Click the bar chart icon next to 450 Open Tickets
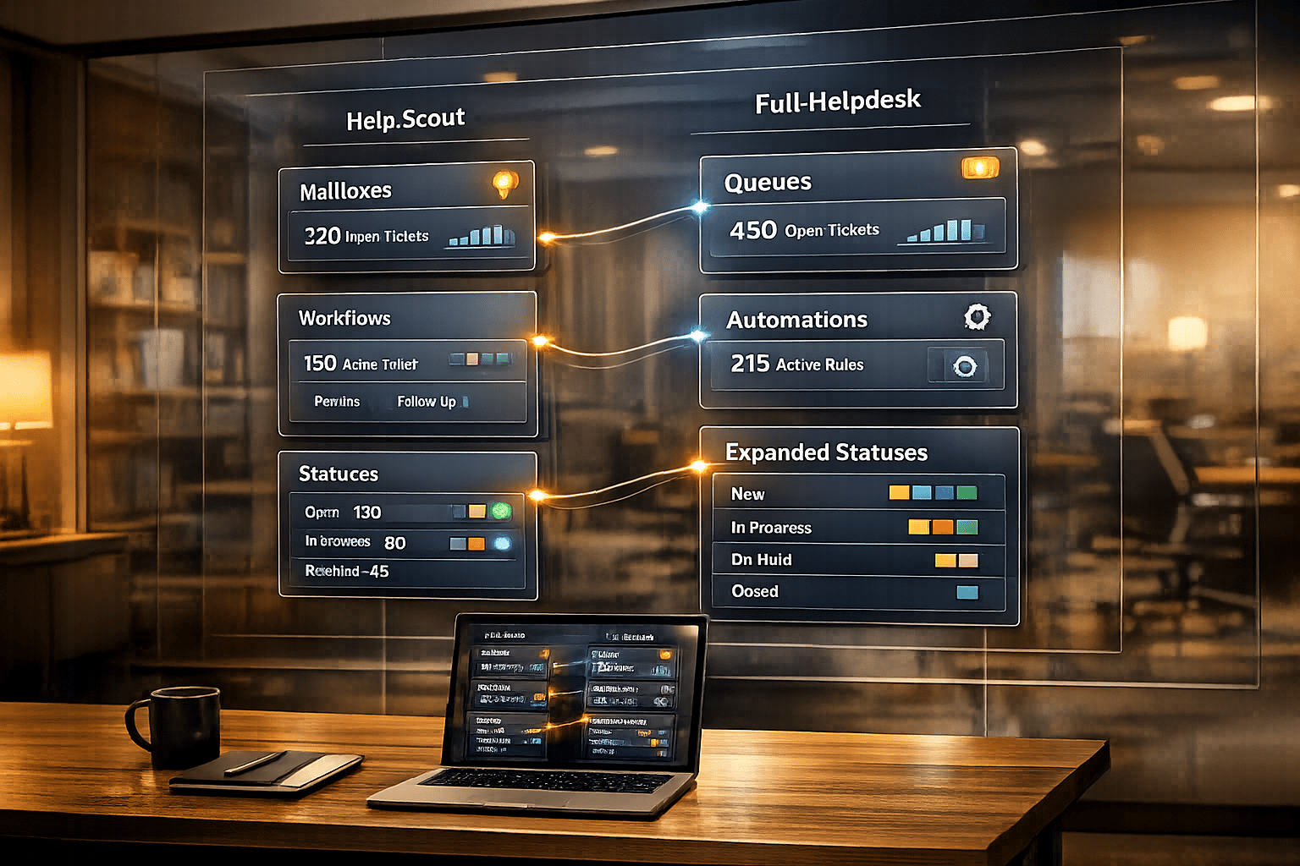The image size is (1300, 866). (x=945, y=230)
